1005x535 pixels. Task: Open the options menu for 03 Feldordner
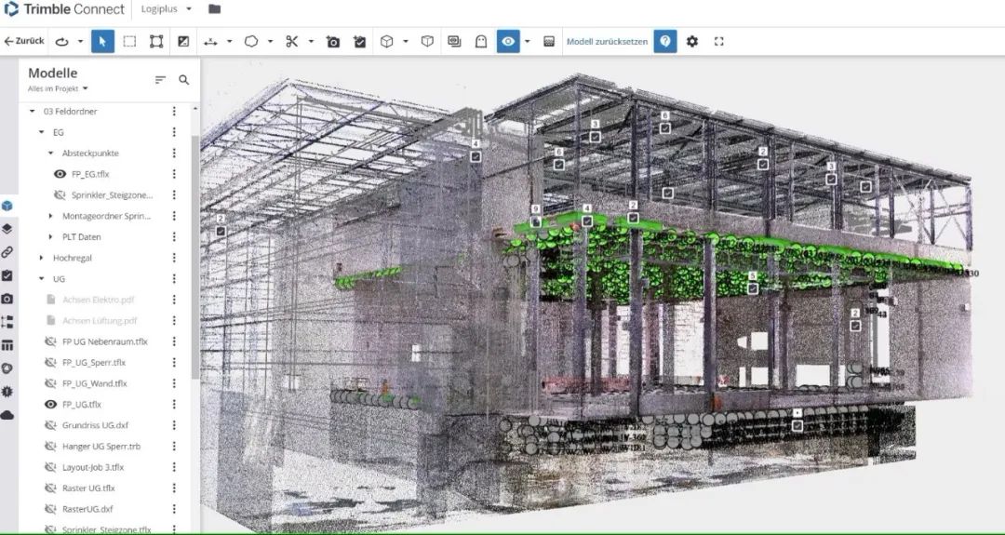point(174,111)
